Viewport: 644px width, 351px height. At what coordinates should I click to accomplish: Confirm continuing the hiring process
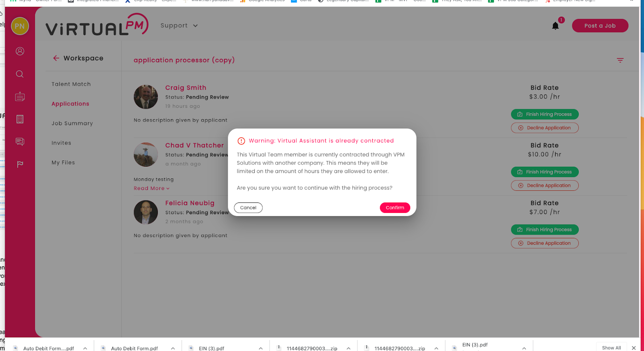tap(395, 208)
